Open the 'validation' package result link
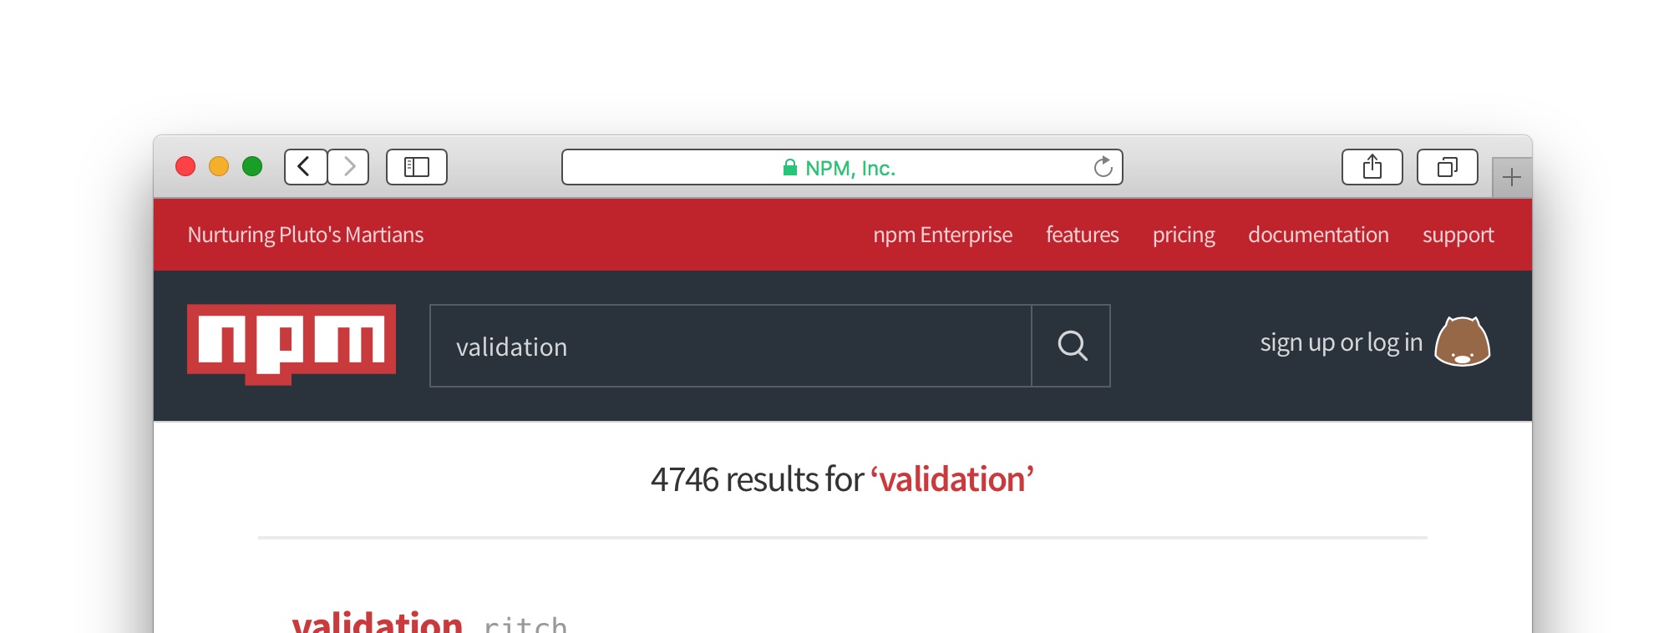This screenshot has width=1679, height=633. (x=377, y=621)
